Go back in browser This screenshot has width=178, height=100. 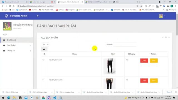pos(3,6)
